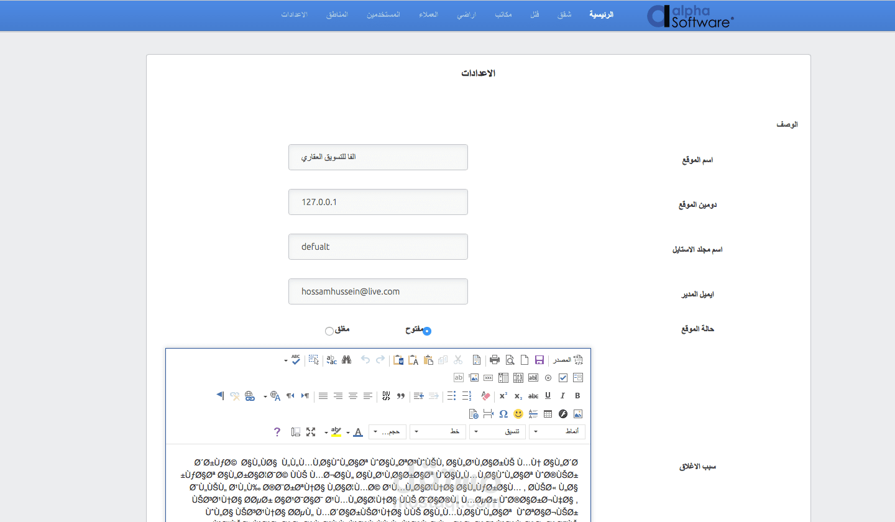This screenshot has width=895, height=522.
Task: Open مكاتب in top navigation
Action: click(503, 14)
